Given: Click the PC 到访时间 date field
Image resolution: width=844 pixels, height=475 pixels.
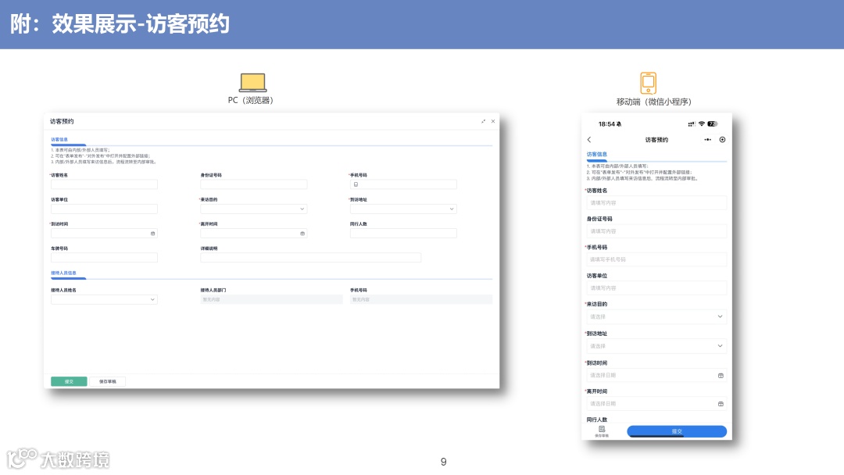Looking at the screenshot, I should click(x=104, y=234).
